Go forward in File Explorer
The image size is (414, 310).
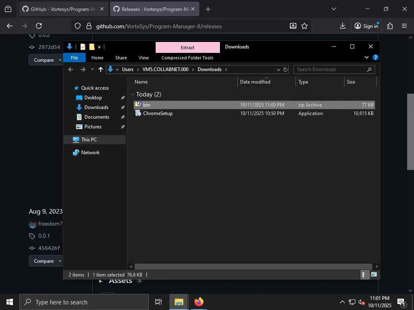coord(82,69)
